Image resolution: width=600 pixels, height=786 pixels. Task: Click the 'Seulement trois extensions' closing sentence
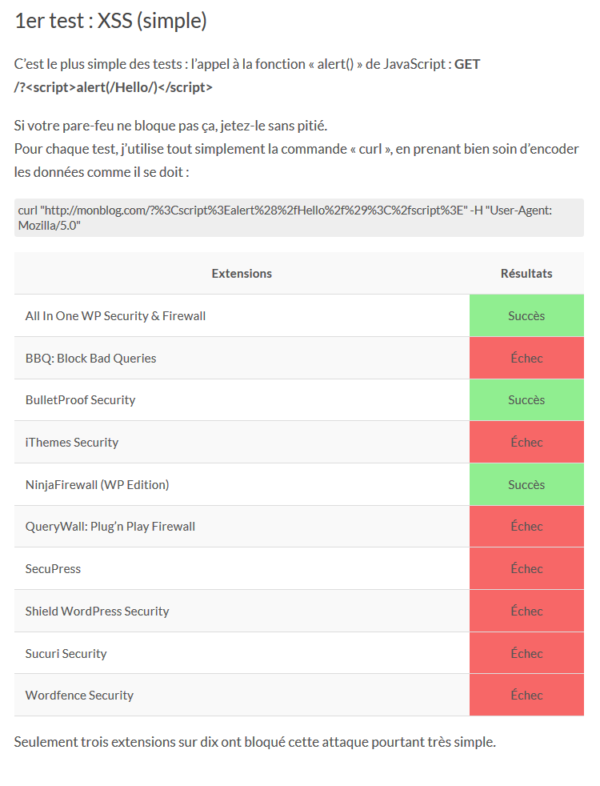[255, 741]
